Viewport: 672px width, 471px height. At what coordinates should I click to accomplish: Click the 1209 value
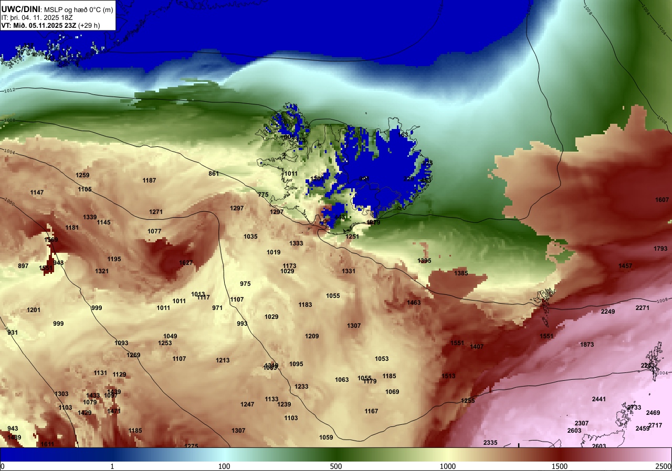(x=312, y=336)
